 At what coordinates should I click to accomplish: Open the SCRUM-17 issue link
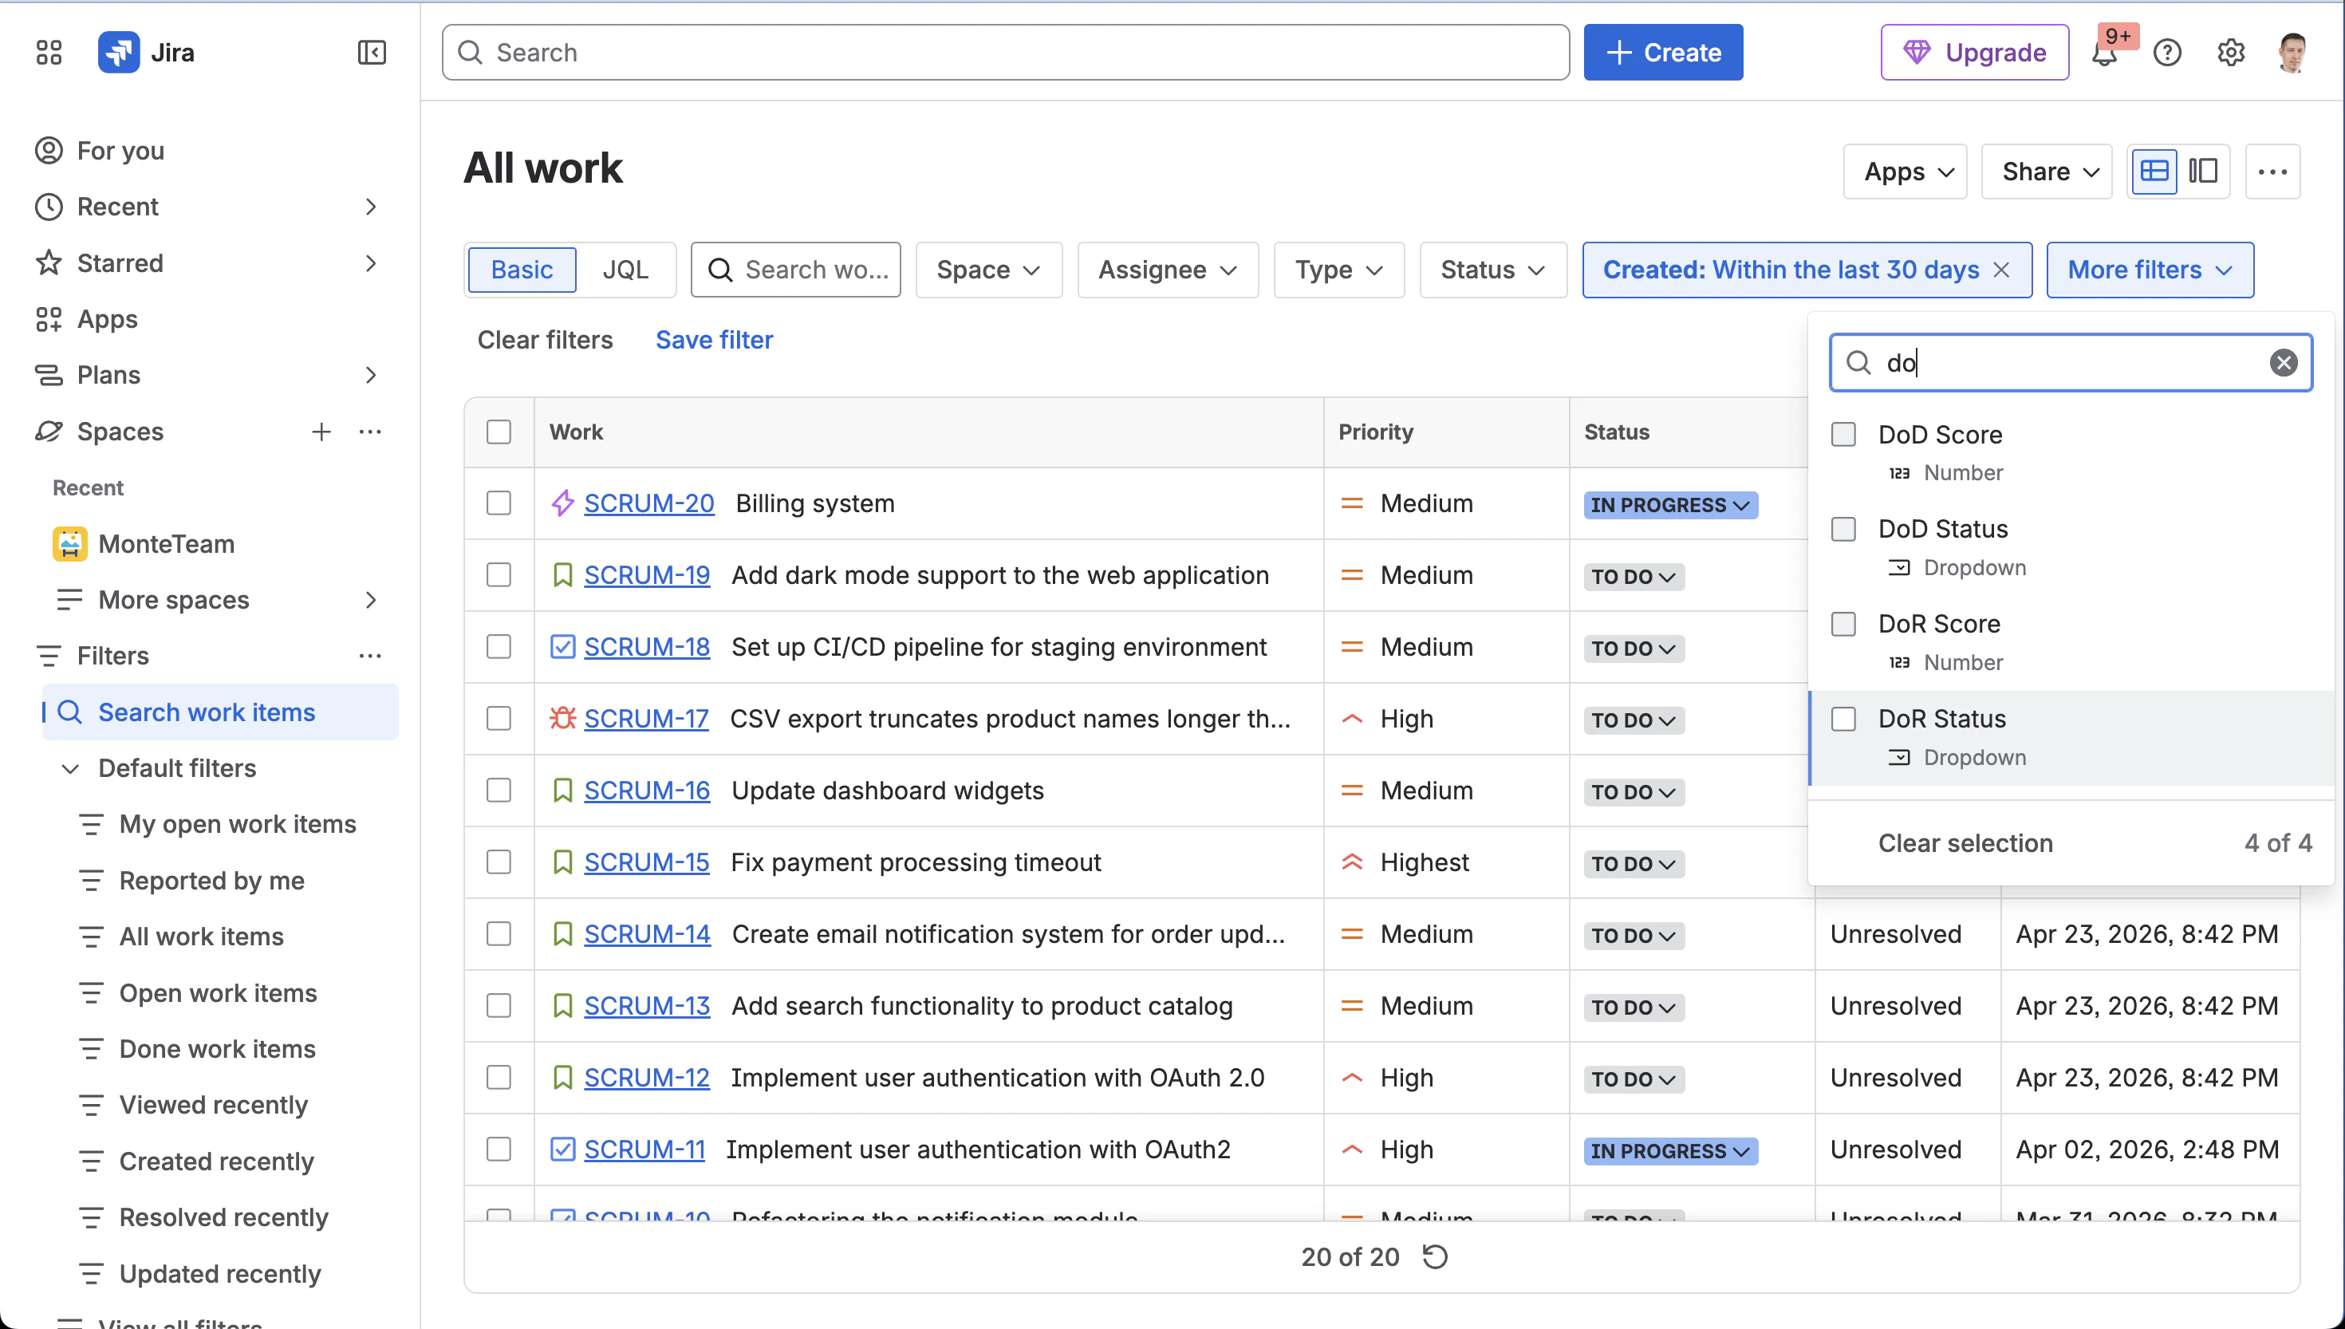click(x=646, y=720)
